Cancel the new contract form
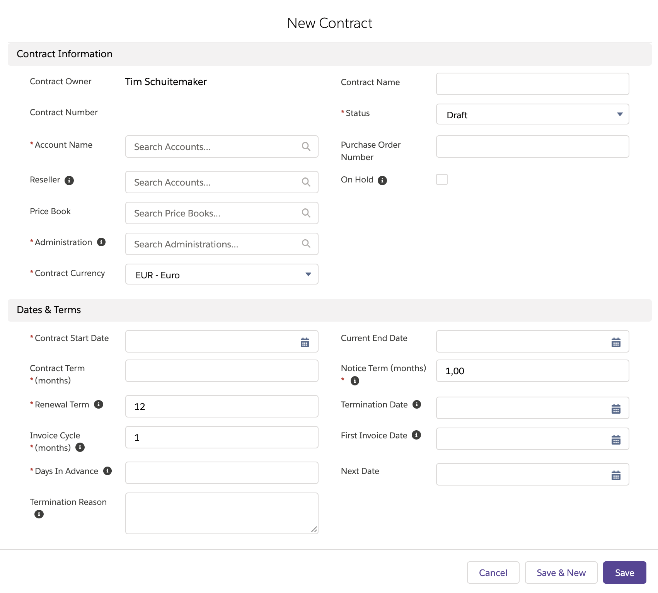Viewport: 658px width, 593px height. [x=493, y=573]
